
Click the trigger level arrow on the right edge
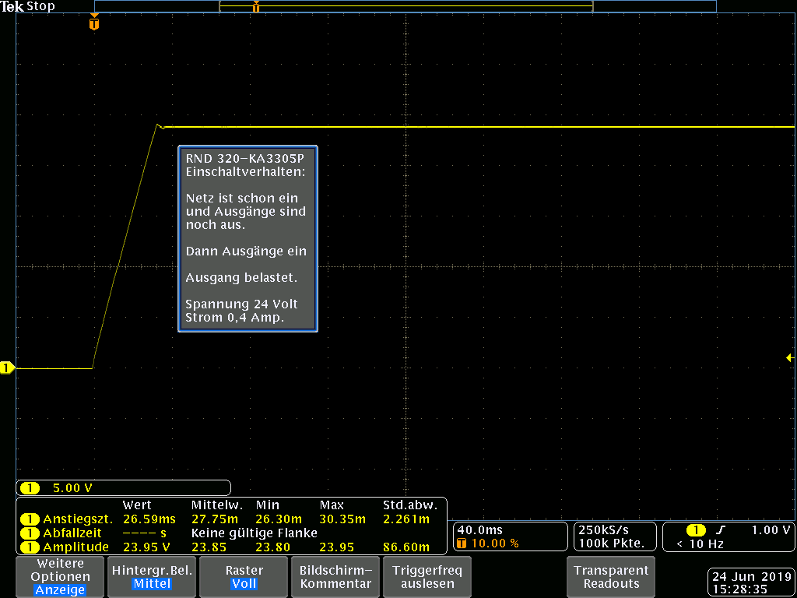tap(789, 357)
